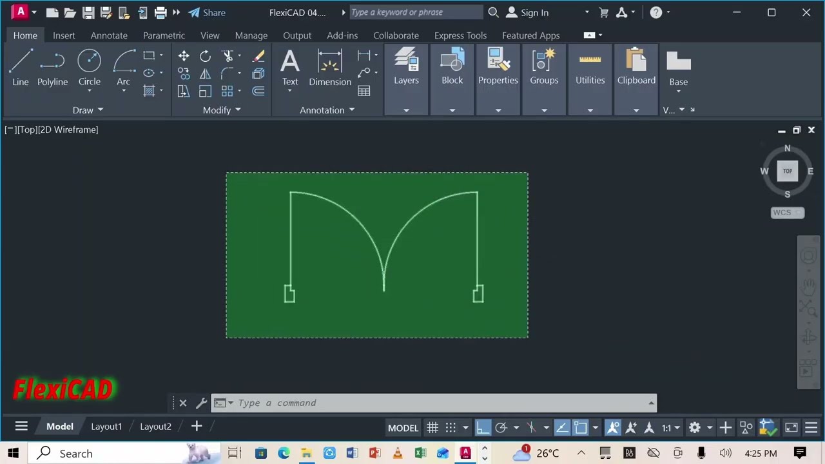Toggle isometric drafting mode
Image resolution: width=825 pixels, height=464 pixels.
532,427
